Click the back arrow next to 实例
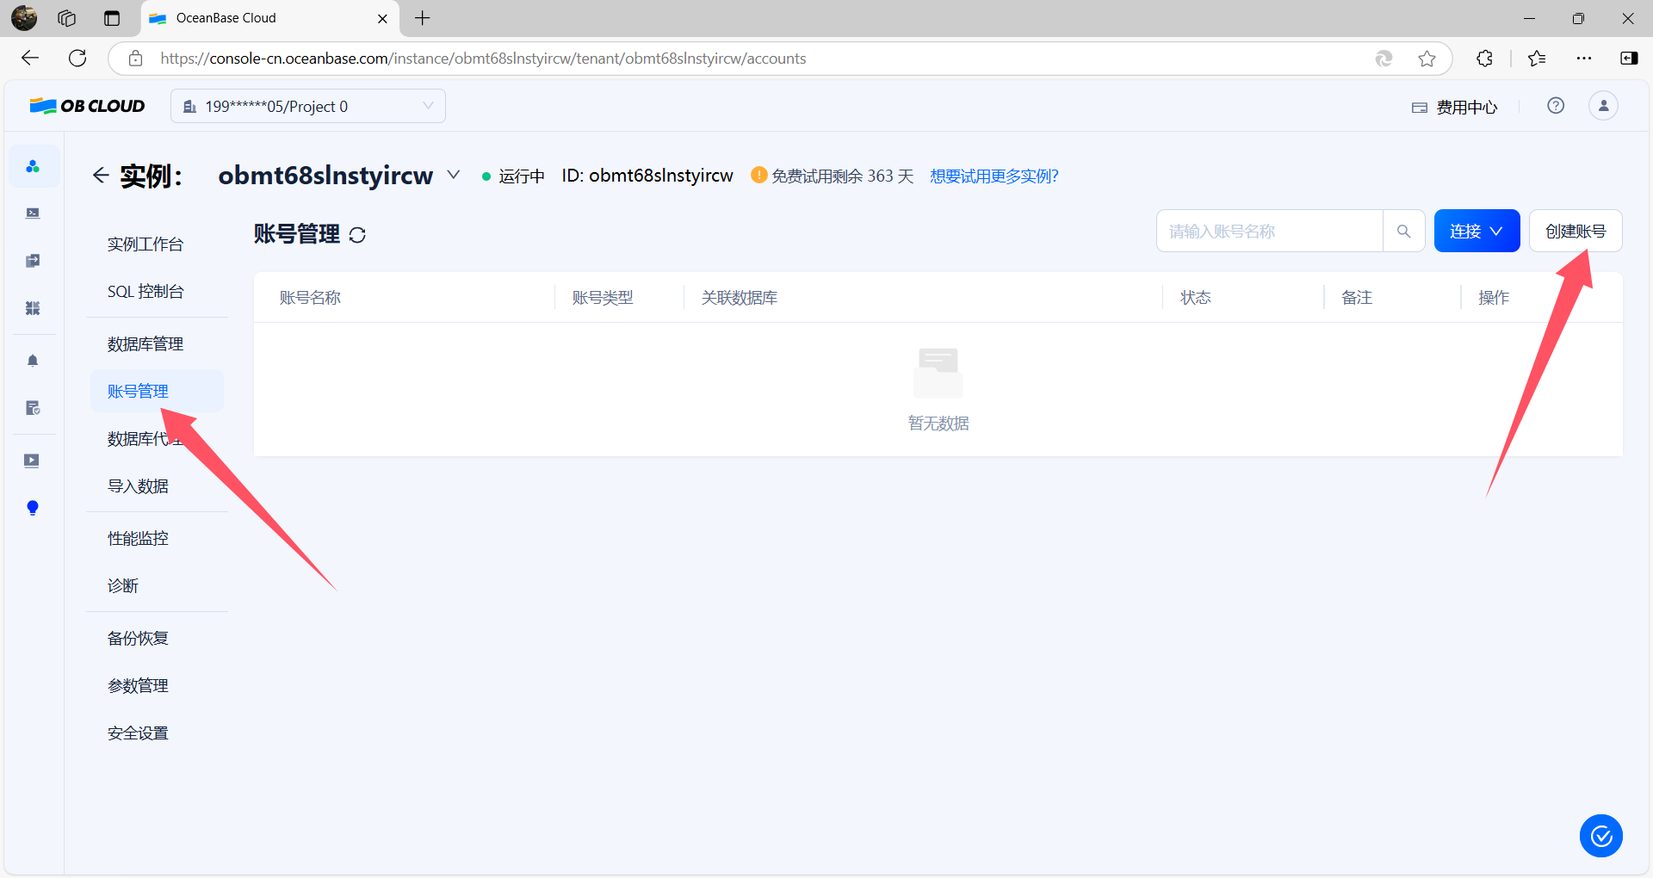Image resolution: width=1653 pixels, height=878 pixels. coord(101,176)
